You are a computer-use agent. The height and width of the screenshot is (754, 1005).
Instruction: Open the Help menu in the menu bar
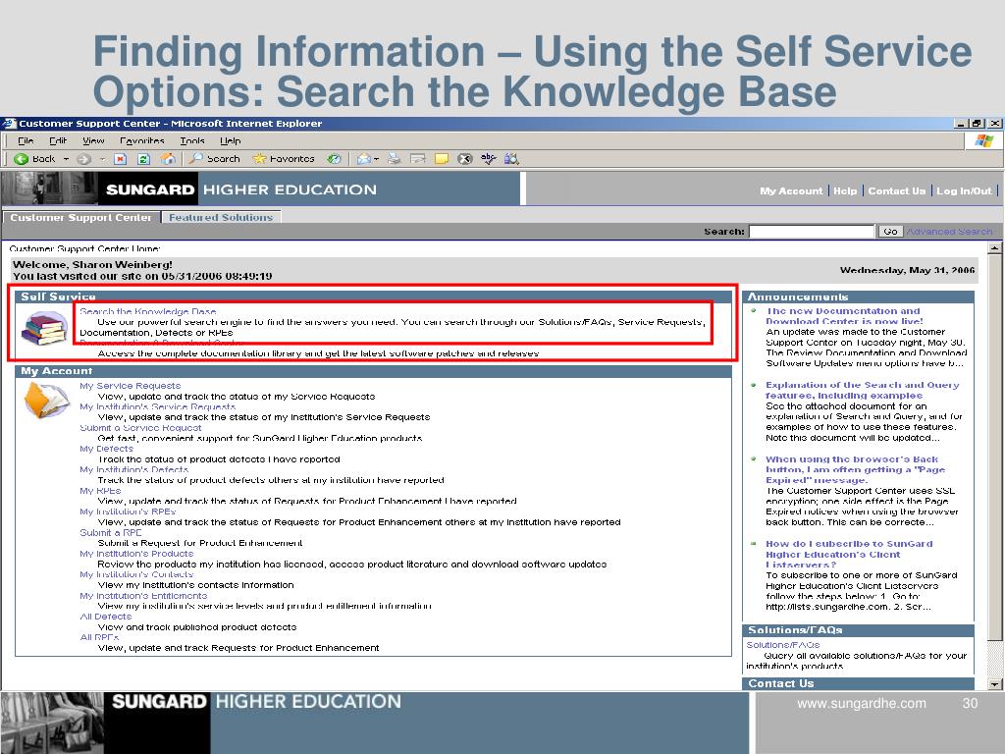pos(230,140)
